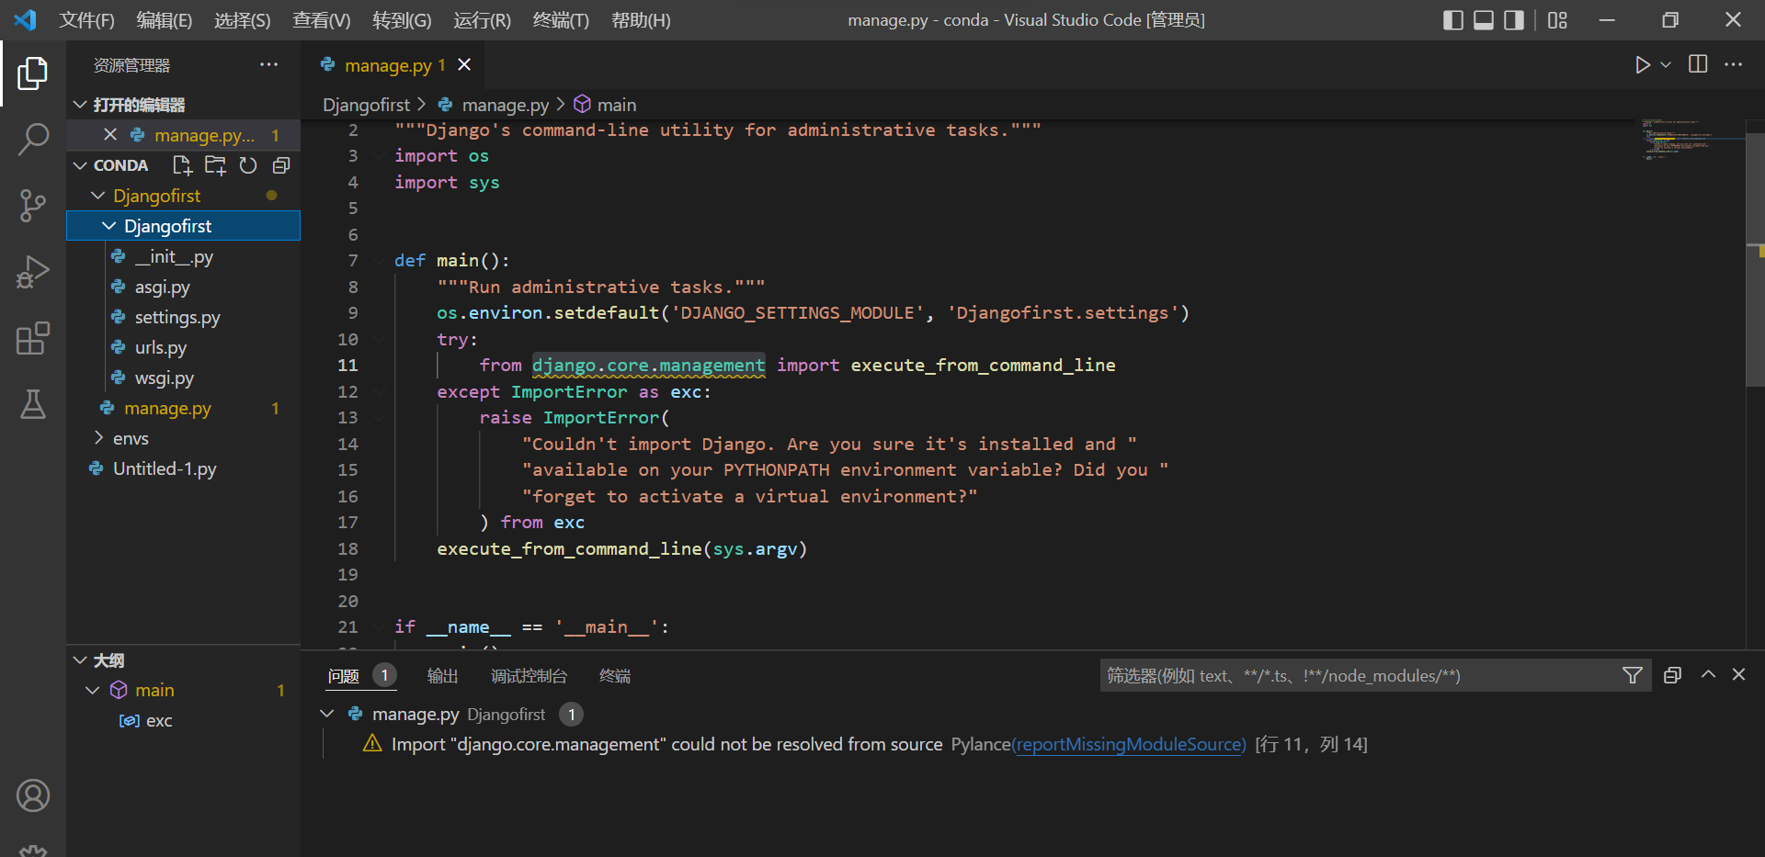Screen dimensions: 1765x857
Task: Click Djangofirst in breadcrumb
Action: (366, 105)
